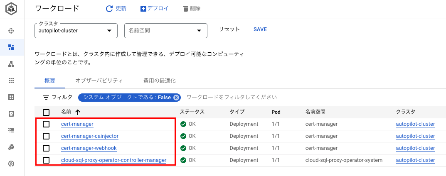
Task: Click the cloud-sql-proxy-operator-system namespace cell
Action: (x=344, y=160)
